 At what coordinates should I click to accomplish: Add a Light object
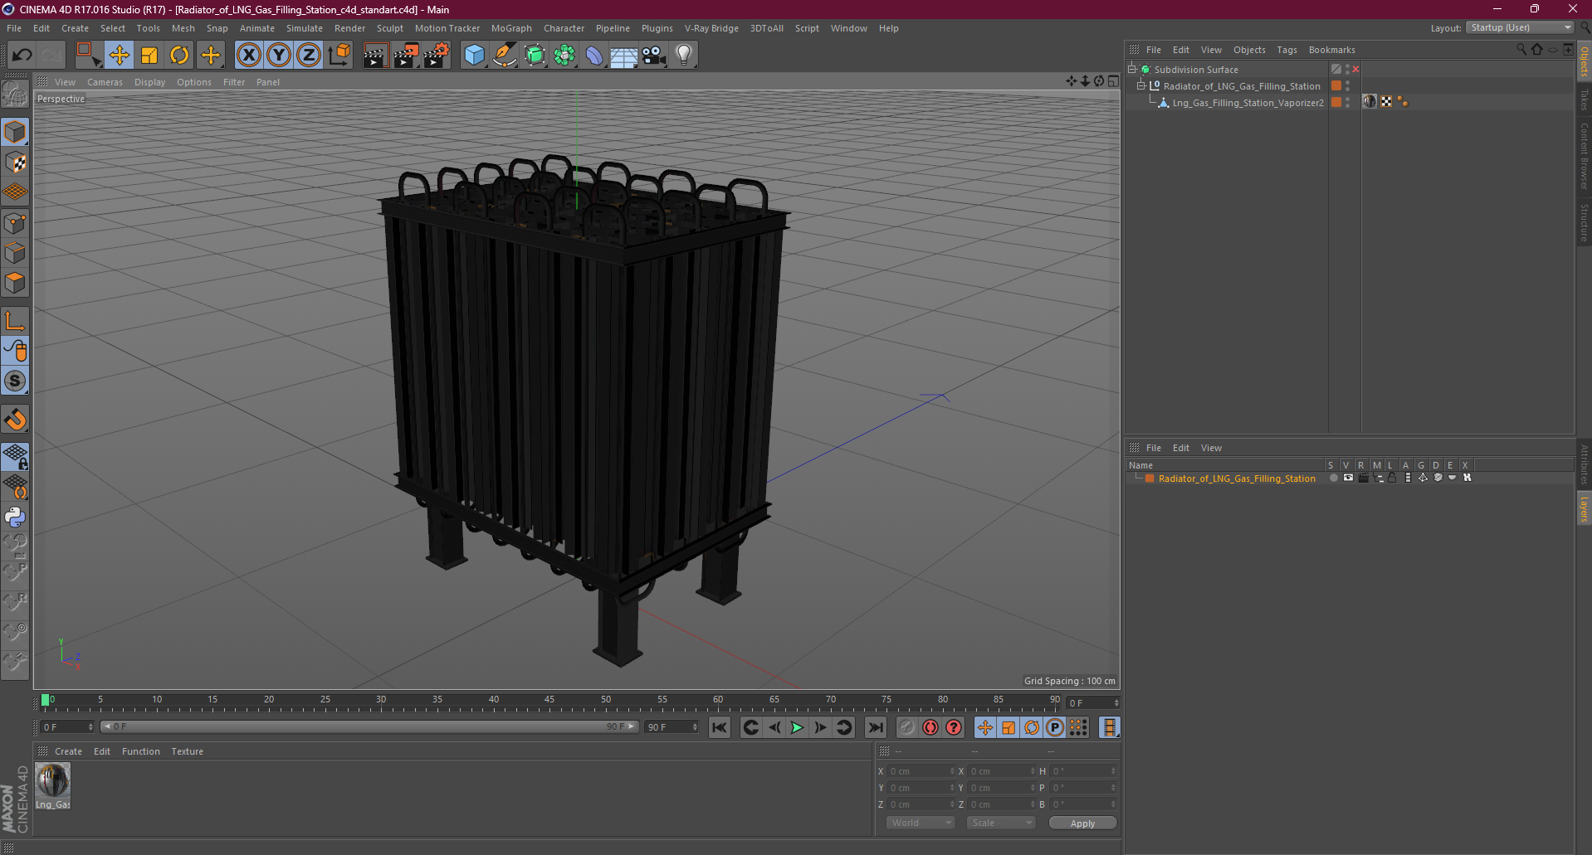683,56
